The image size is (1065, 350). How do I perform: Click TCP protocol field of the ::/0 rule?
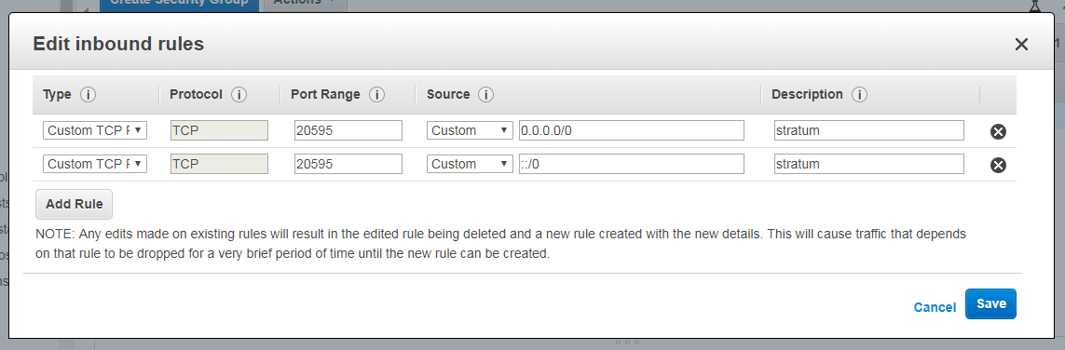(219, 164)
